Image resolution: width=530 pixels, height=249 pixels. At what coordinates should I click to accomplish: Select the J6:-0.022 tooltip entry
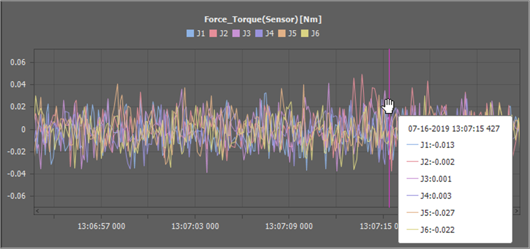(x=437, y=230)
